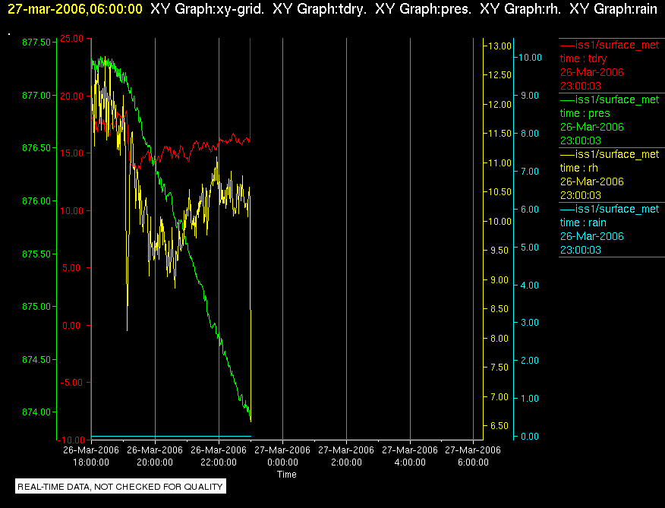665x508 pixels.
Task: Click the 'XY Graph:tdry.' header label
Action: coord(320,9)
